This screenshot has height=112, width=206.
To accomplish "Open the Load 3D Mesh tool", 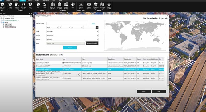I will pyautogui.click(x=53, y=6).
